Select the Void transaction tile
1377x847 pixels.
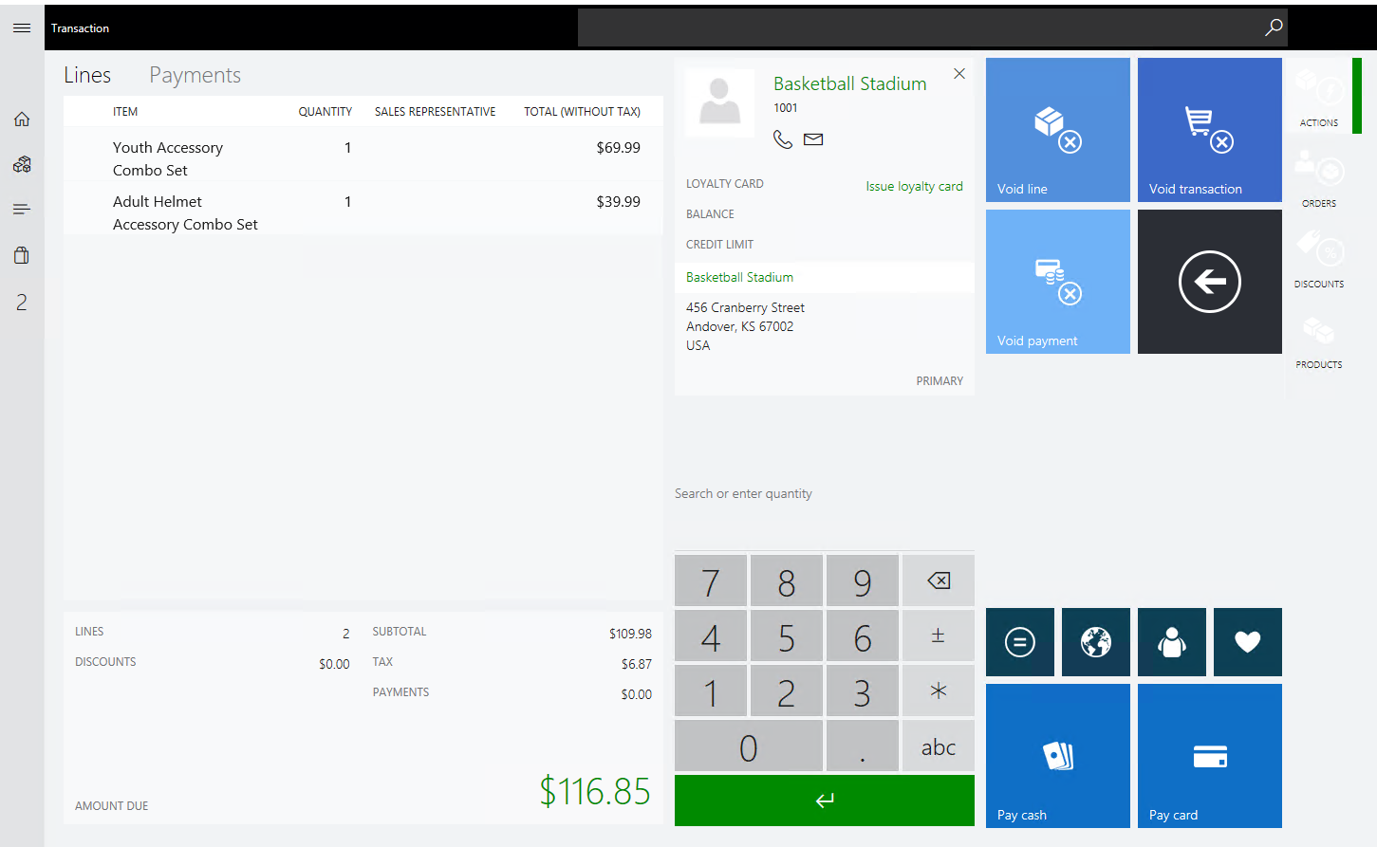[x=1209, y=130]
